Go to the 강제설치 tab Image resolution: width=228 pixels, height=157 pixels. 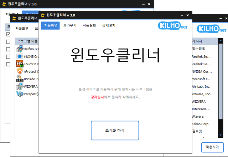click(x=109, y=26)
